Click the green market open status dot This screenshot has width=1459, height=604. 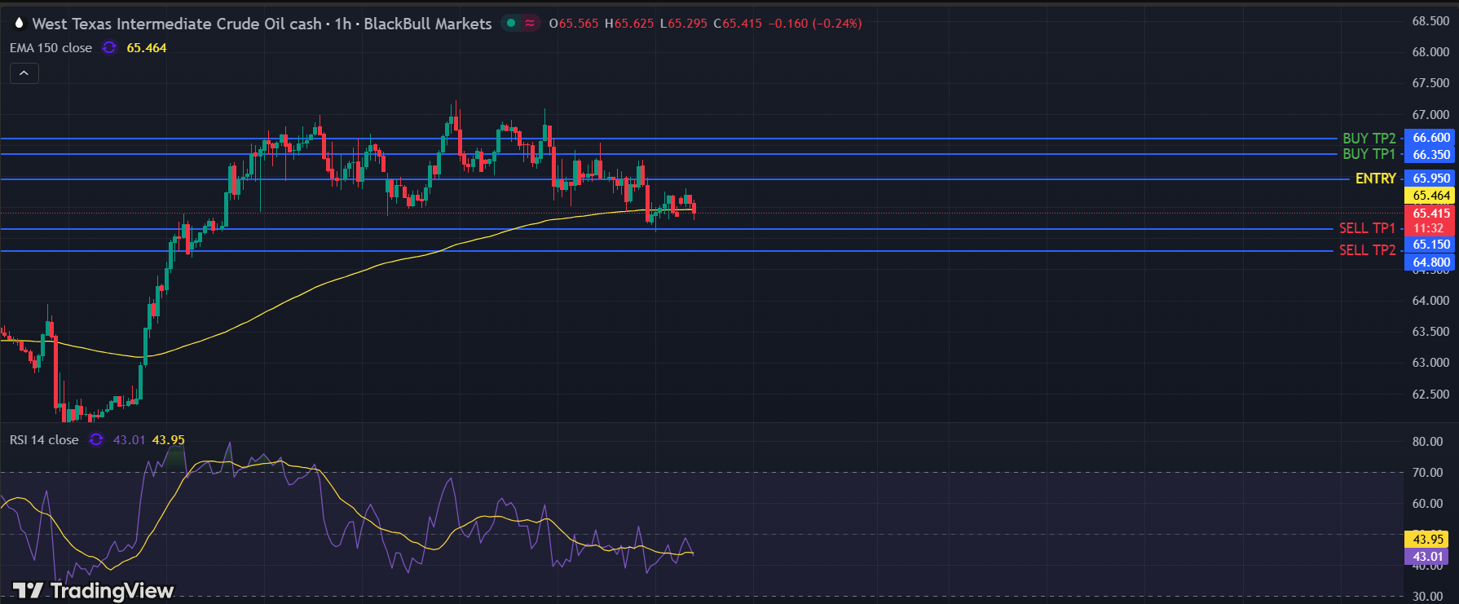[511, 23]
